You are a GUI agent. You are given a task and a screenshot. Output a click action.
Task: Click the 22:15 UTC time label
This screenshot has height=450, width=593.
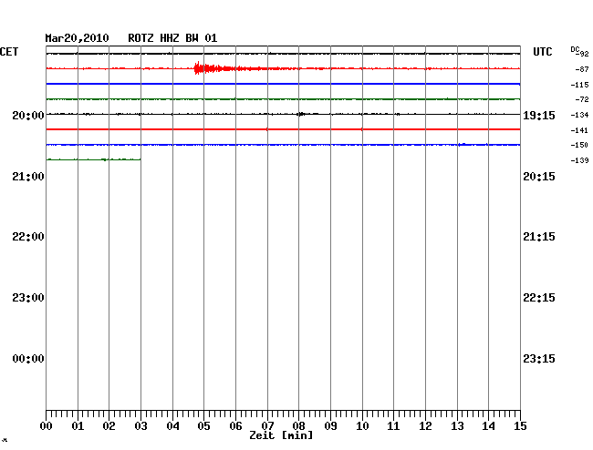pyautogui.click(x=539, y=298)
